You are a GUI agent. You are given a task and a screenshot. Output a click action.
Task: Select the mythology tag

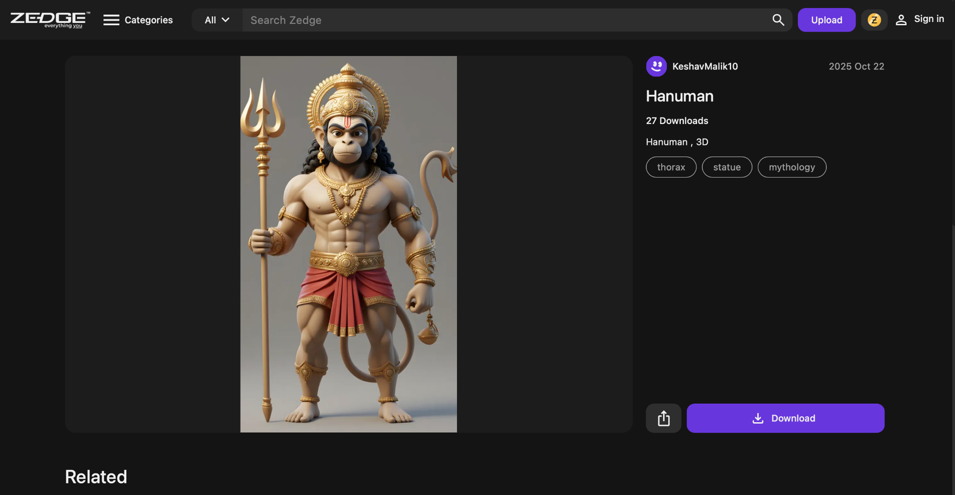pyautogui.click(x=792, y=167)
